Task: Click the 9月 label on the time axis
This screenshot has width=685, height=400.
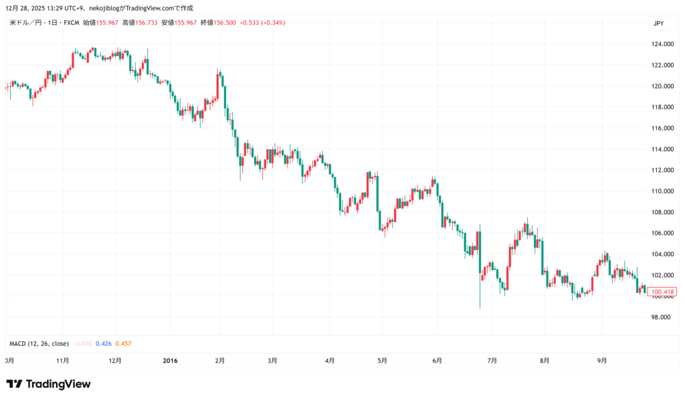Action: (x=602, y=360)
